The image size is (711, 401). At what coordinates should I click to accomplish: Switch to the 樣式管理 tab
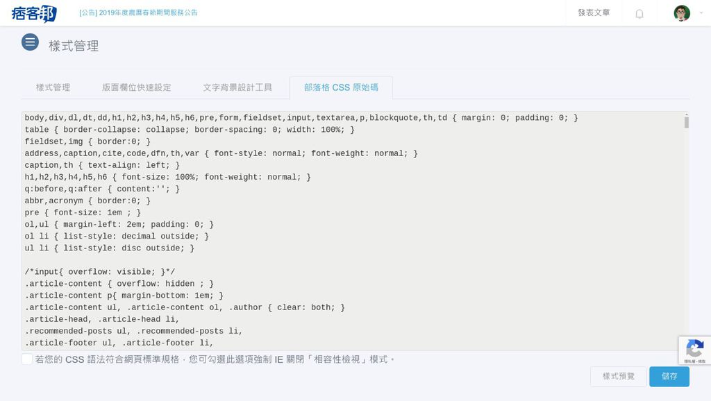click(53, 87)
